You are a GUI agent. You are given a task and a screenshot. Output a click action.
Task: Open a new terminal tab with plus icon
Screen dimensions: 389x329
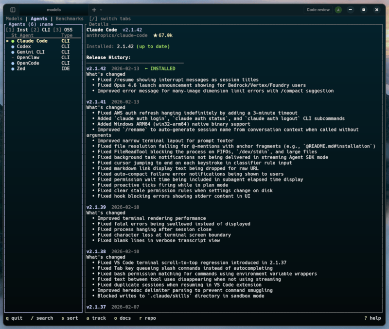click(x=94, y=10)
